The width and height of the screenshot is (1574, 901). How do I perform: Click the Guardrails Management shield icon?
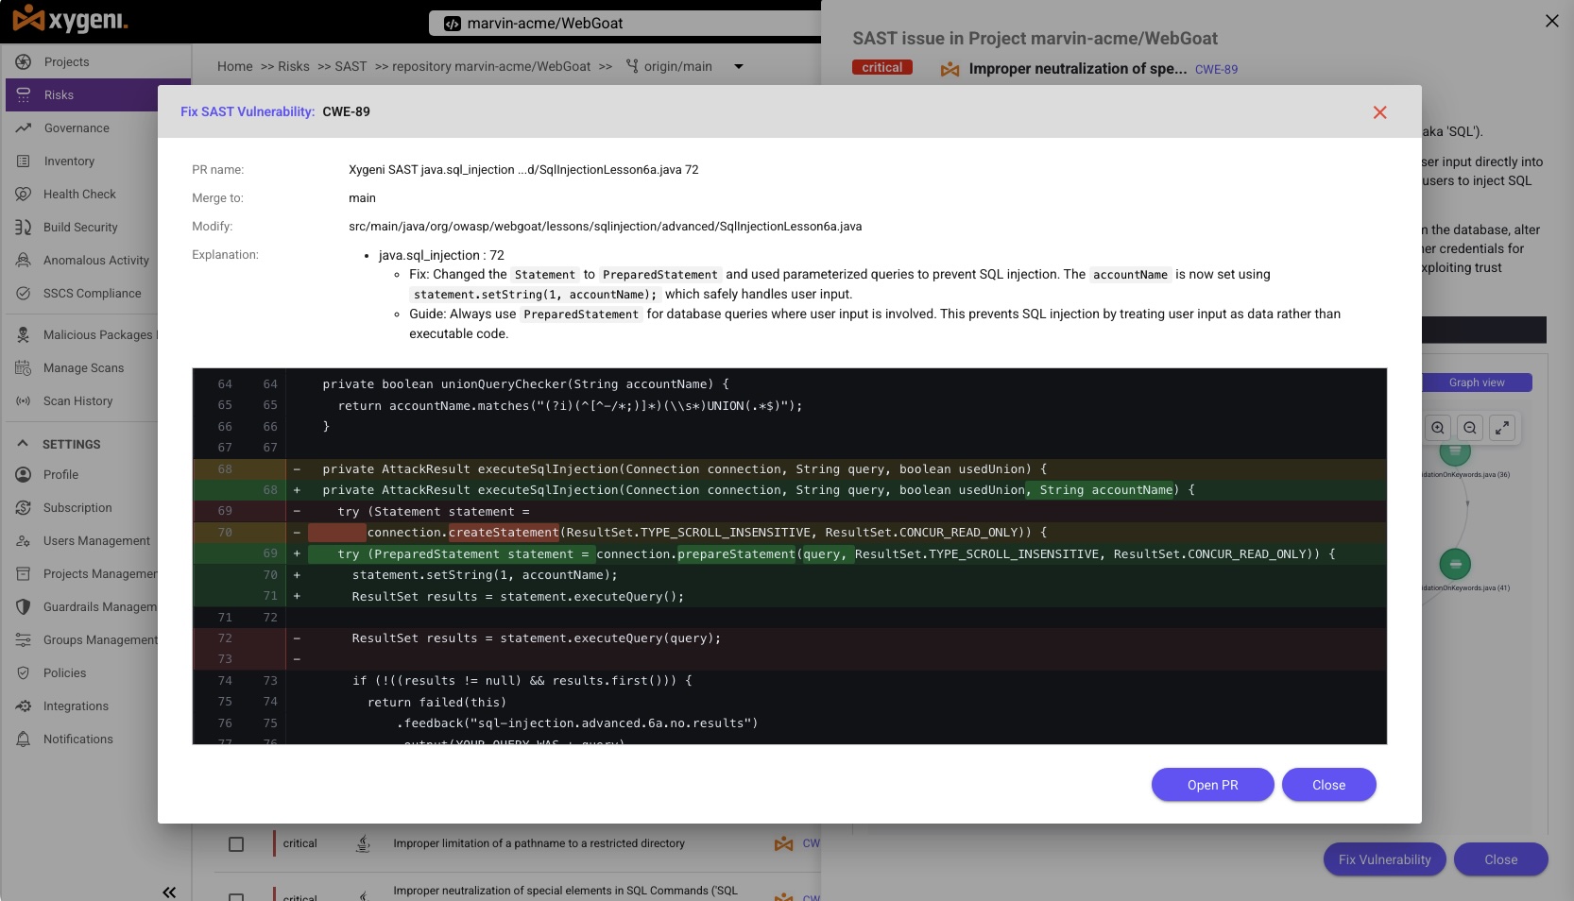[24, 607]
